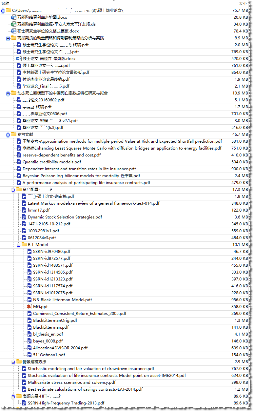
Task: Select SSRN-id1314585.pdf
Action: tap(53, 272)
